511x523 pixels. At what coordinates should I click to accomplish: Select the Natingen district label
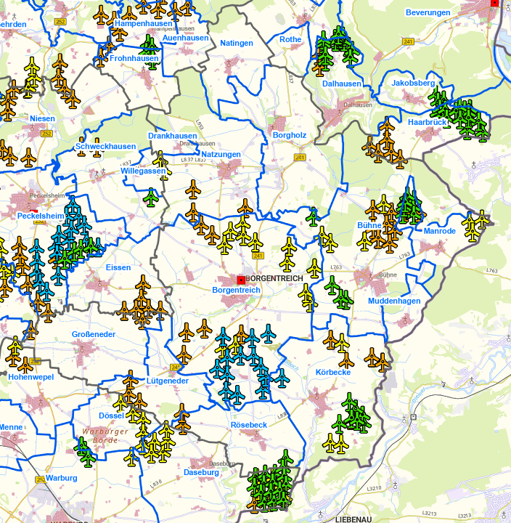pos(237,43)
